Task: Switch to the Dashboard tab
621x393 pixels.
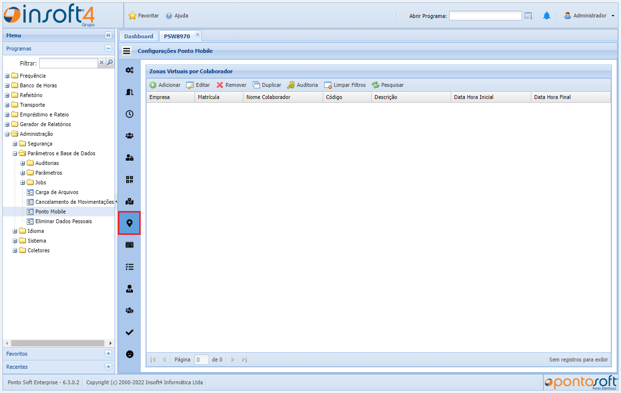Action: pos(138,36)
